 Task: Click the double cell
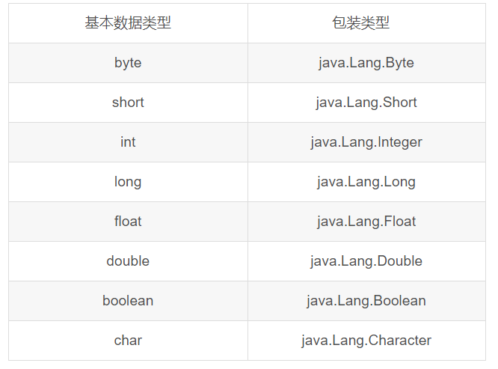pyautogui.click(x=128, y=261)
